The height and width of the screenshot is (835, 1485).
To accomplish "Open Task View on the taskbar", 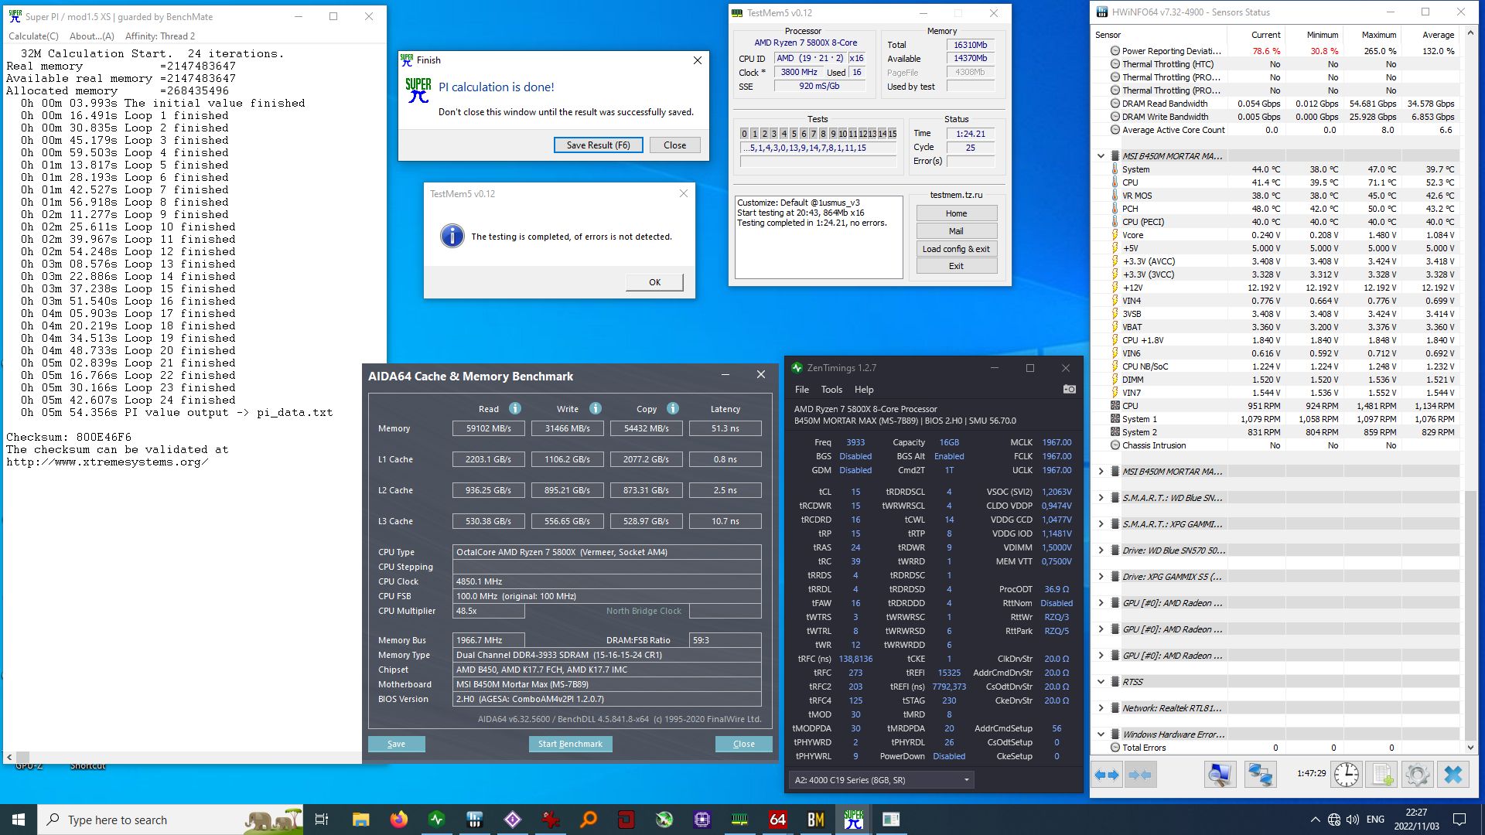I will [x=322, y=820].
